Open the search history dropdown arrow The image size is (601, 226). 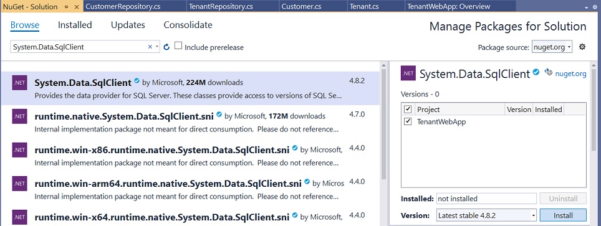tap(156, 47)
